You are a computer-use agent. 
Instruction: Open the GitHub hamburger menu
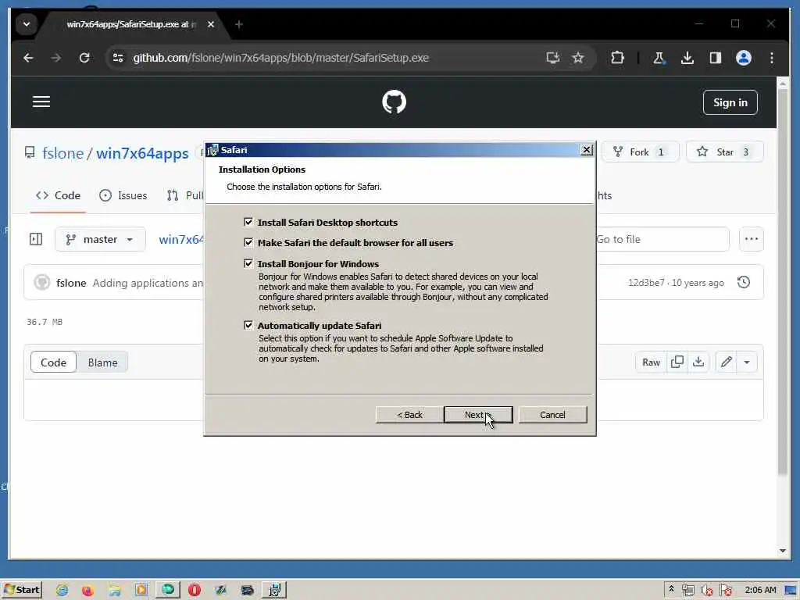click(x=41, y=102)
